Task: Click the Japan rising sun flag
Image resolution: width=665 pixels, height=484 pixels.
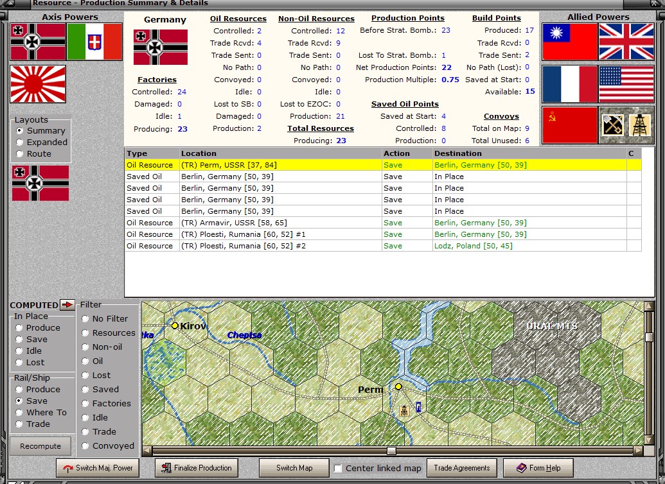Action: (38, 84)
